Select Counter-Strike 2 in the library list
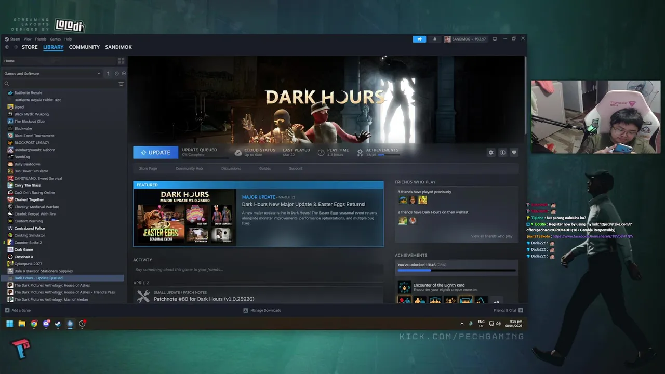The image size is (665, 374). [x=28, y=243]
